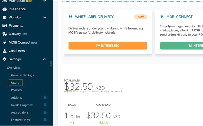Click the lock icon beside Credit Programs
The height and width of the screenshot is (126, 203).
click(x=45, y=105)
